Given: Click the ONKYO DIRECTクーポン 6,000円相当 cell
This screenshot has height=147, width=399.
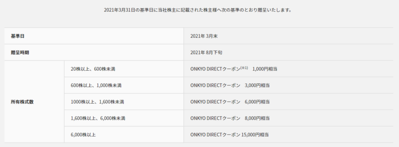Looking at the screenshot, I should 288,102.
